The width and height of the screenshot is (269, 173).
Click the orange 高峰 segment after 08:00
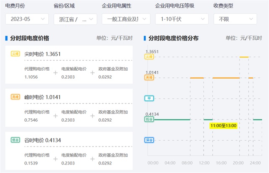197,78
